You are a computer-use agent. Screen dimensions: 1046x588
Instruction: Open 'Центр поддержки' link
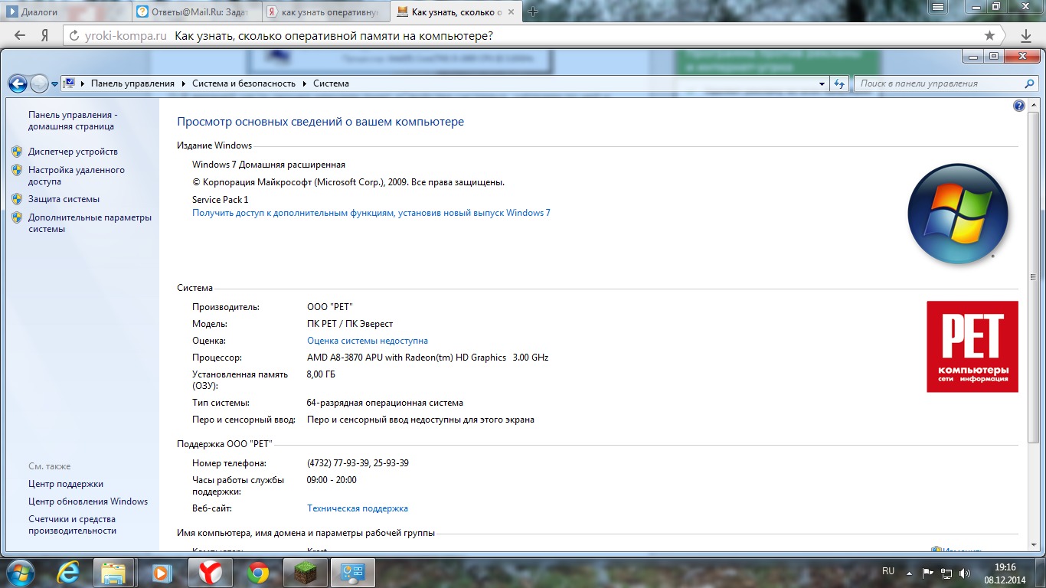[66, 484]
